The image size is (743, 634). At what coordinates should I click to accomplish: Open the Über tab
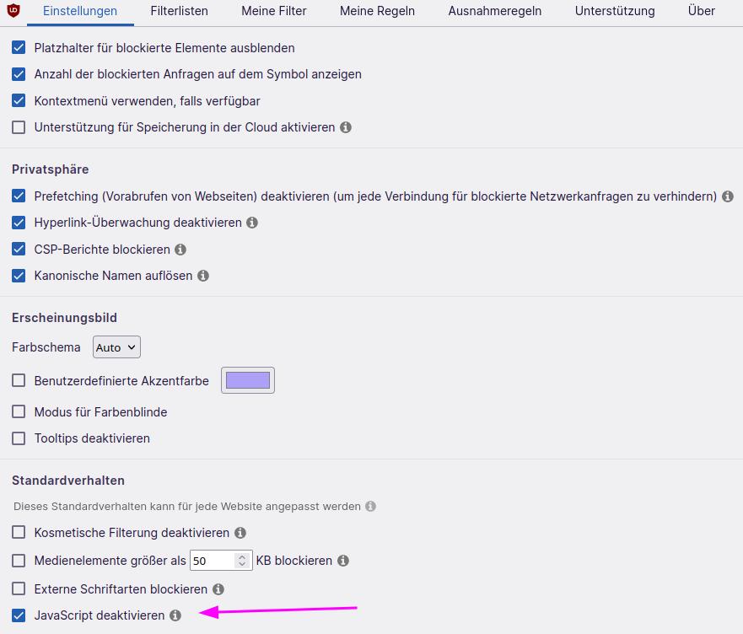pyautogui.click(x=702, y=11)
